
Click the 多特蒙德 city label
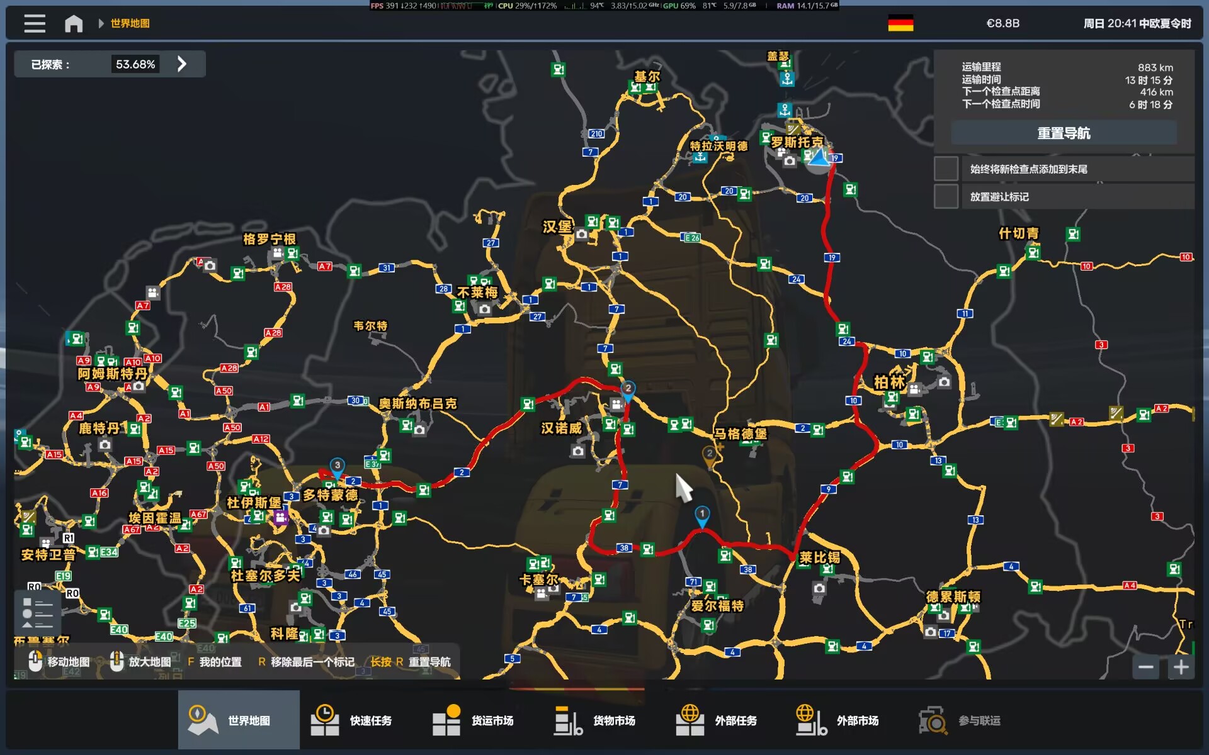pyautogui.click(x=331, y=495)
